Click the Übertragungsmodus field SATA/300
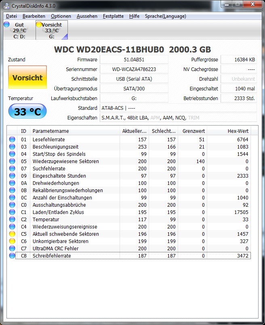This screenshot has width=265, height=325. point(134,89)
